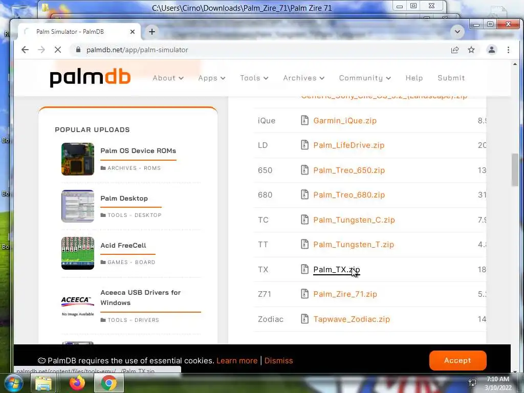Download Palm_Zire_71.zip
This screenshot has height=393, width=524.
pyautogui.click(x=345, y=294)
